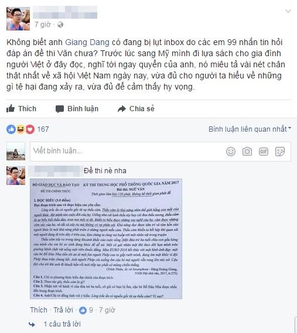297x333 pixels.
Task: Click the Thích thumbs-up icon under the post
Action: (x=11, y=108)
